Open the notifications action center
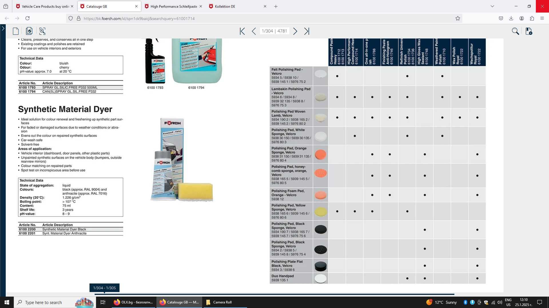Image resolution: width=549 pixels, height=308 pixels. 540,302
